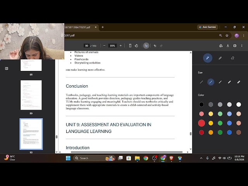Screen dimensions: 248x186
Task: Zoom in the PDF with plus
Action: [121, 46]
